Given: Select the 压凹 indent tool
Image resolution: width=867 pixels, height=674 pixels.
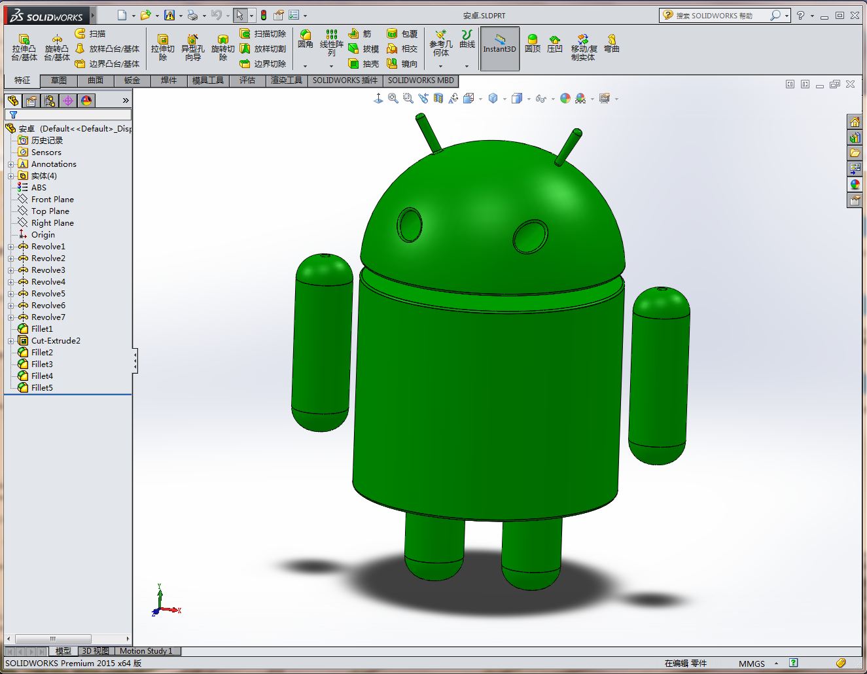Looking at the screenshot, I should point(555,43).
